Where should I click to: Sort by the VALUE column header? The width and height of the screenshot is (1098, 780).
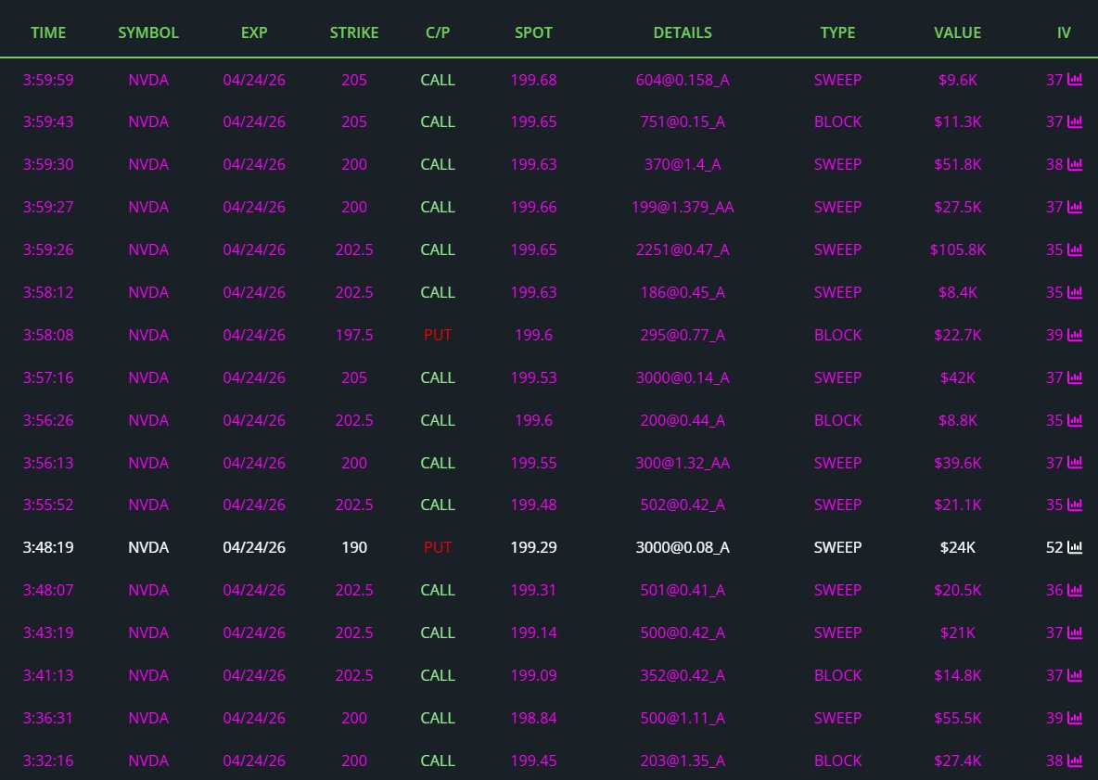coord(957,32)
